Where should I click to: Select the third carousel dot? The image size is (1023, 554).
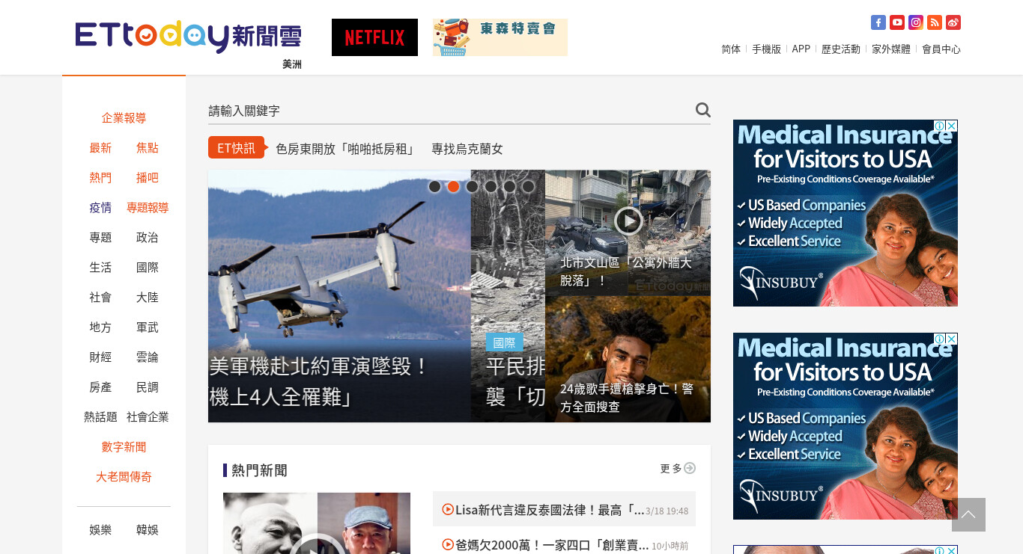click(x=472, y=186)
